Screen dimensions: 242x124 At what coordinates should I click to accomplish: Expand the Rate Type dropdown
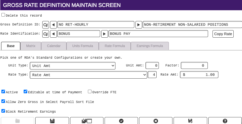[88, 75]
